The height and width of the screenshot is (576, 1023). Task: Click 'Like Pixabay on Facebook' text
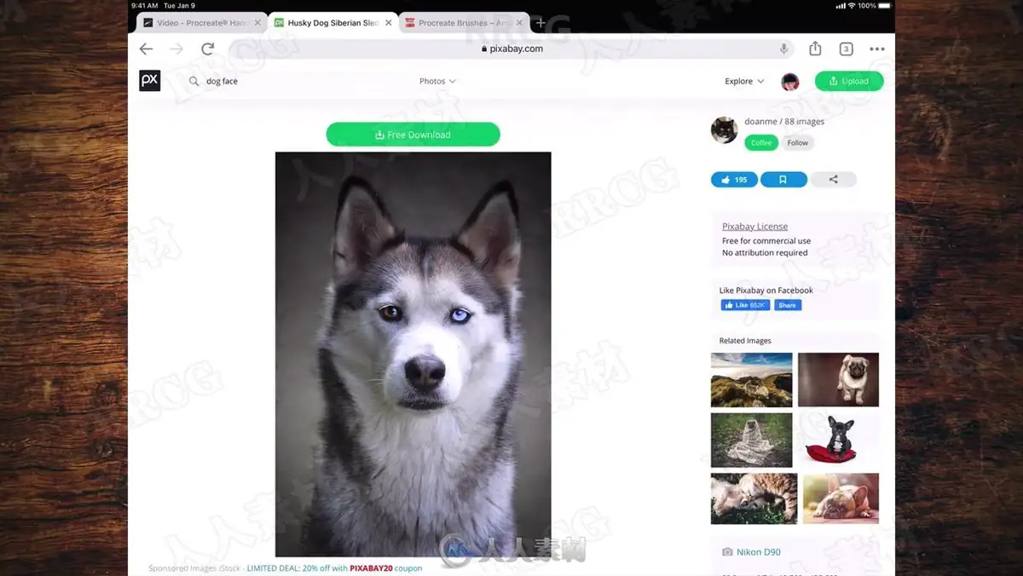766,291
